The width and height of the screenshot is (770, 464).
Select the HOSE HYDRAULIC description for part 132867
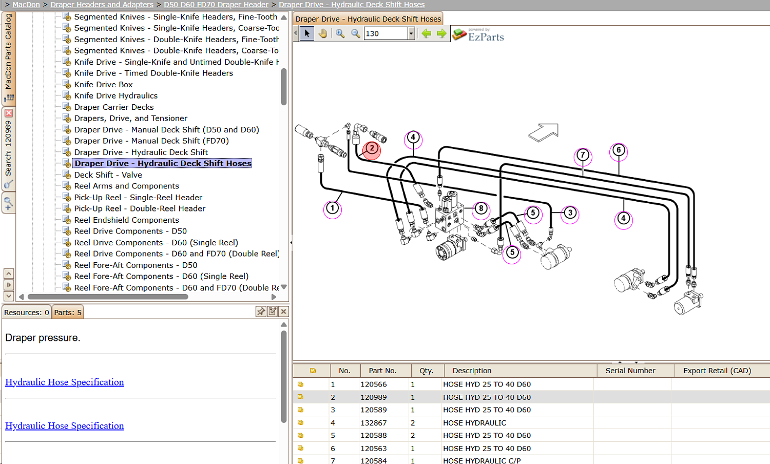tap(475, 423)
